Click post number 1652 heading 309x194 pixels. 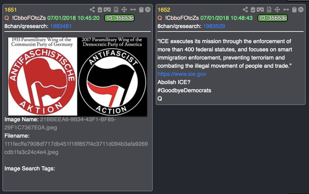coord(164,10)
